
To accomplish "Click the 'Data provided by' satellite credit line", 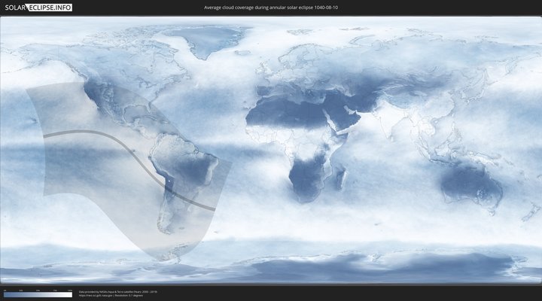I will 118,292.
